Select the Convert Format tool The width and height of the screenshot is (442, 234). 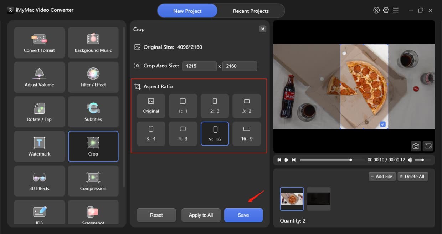click(x=39, y=42)
